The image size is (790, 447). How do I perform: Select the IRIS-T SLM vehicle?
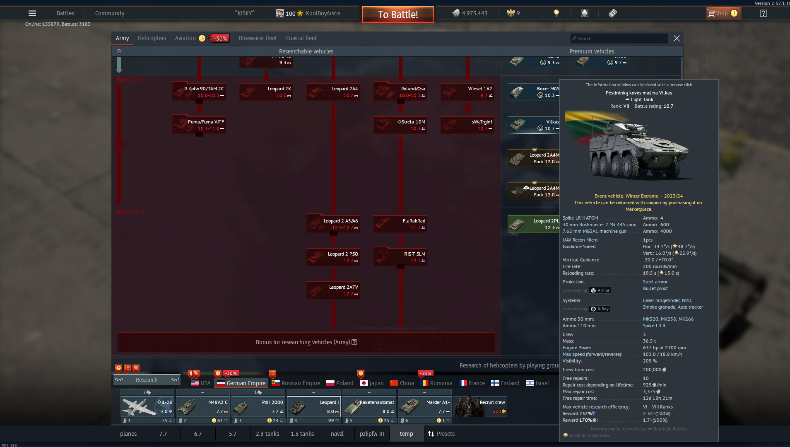400,257
